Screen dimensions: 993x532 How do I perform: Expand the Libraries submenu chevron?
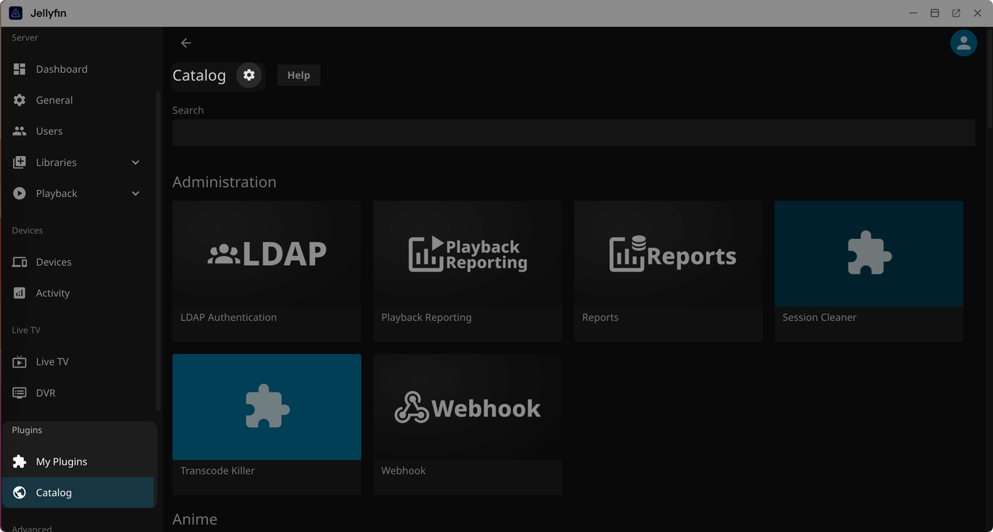(x=136, y=162)
